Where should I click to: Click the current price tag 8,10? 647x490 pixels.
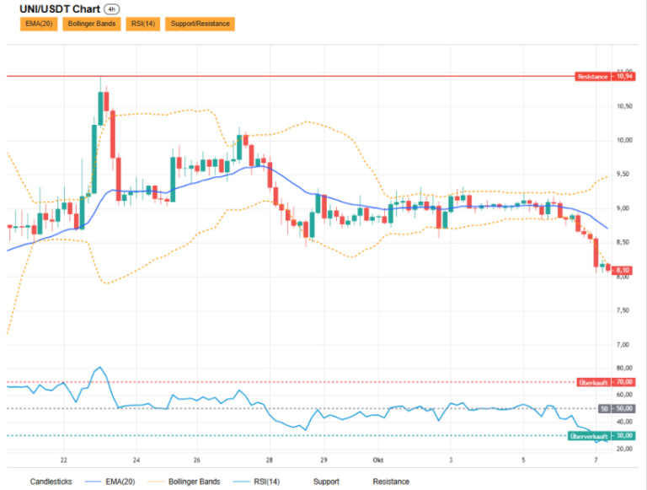(x=623, y=270)
